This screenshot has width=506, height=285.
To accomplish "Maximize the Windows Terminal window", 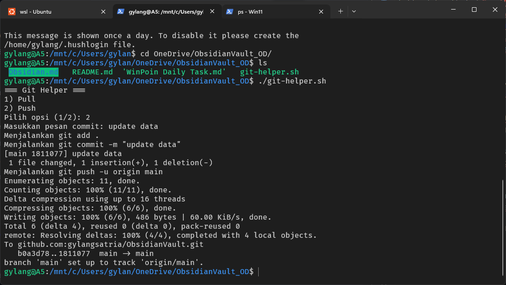I will [474, 10].
